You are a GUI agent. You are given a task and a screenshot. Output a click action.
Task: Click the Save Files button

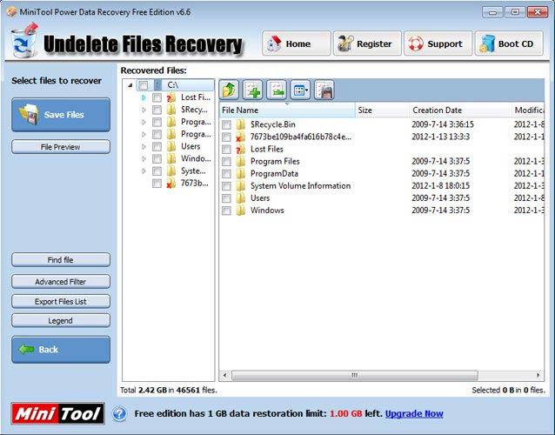pyautogui.click(x=61, y=115)
